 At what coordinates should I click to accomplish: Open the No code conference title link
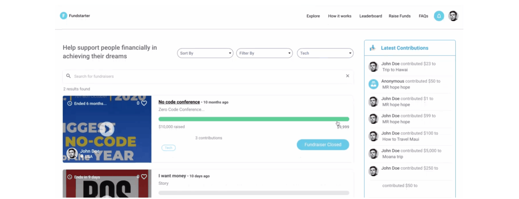(x=179, y=102)
